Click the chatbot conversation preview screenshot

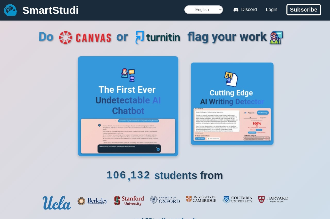(128, 136)
